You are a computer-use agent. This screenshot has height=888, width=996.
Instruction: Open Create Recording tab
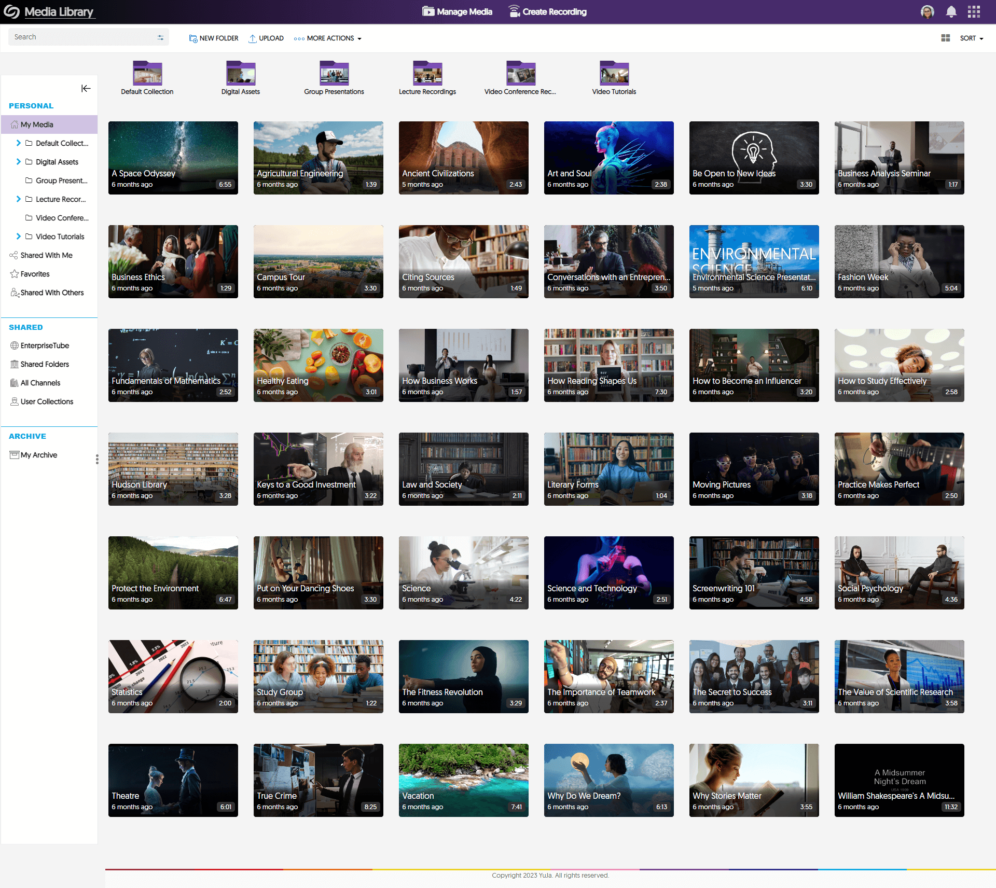(x=547, y=11)
